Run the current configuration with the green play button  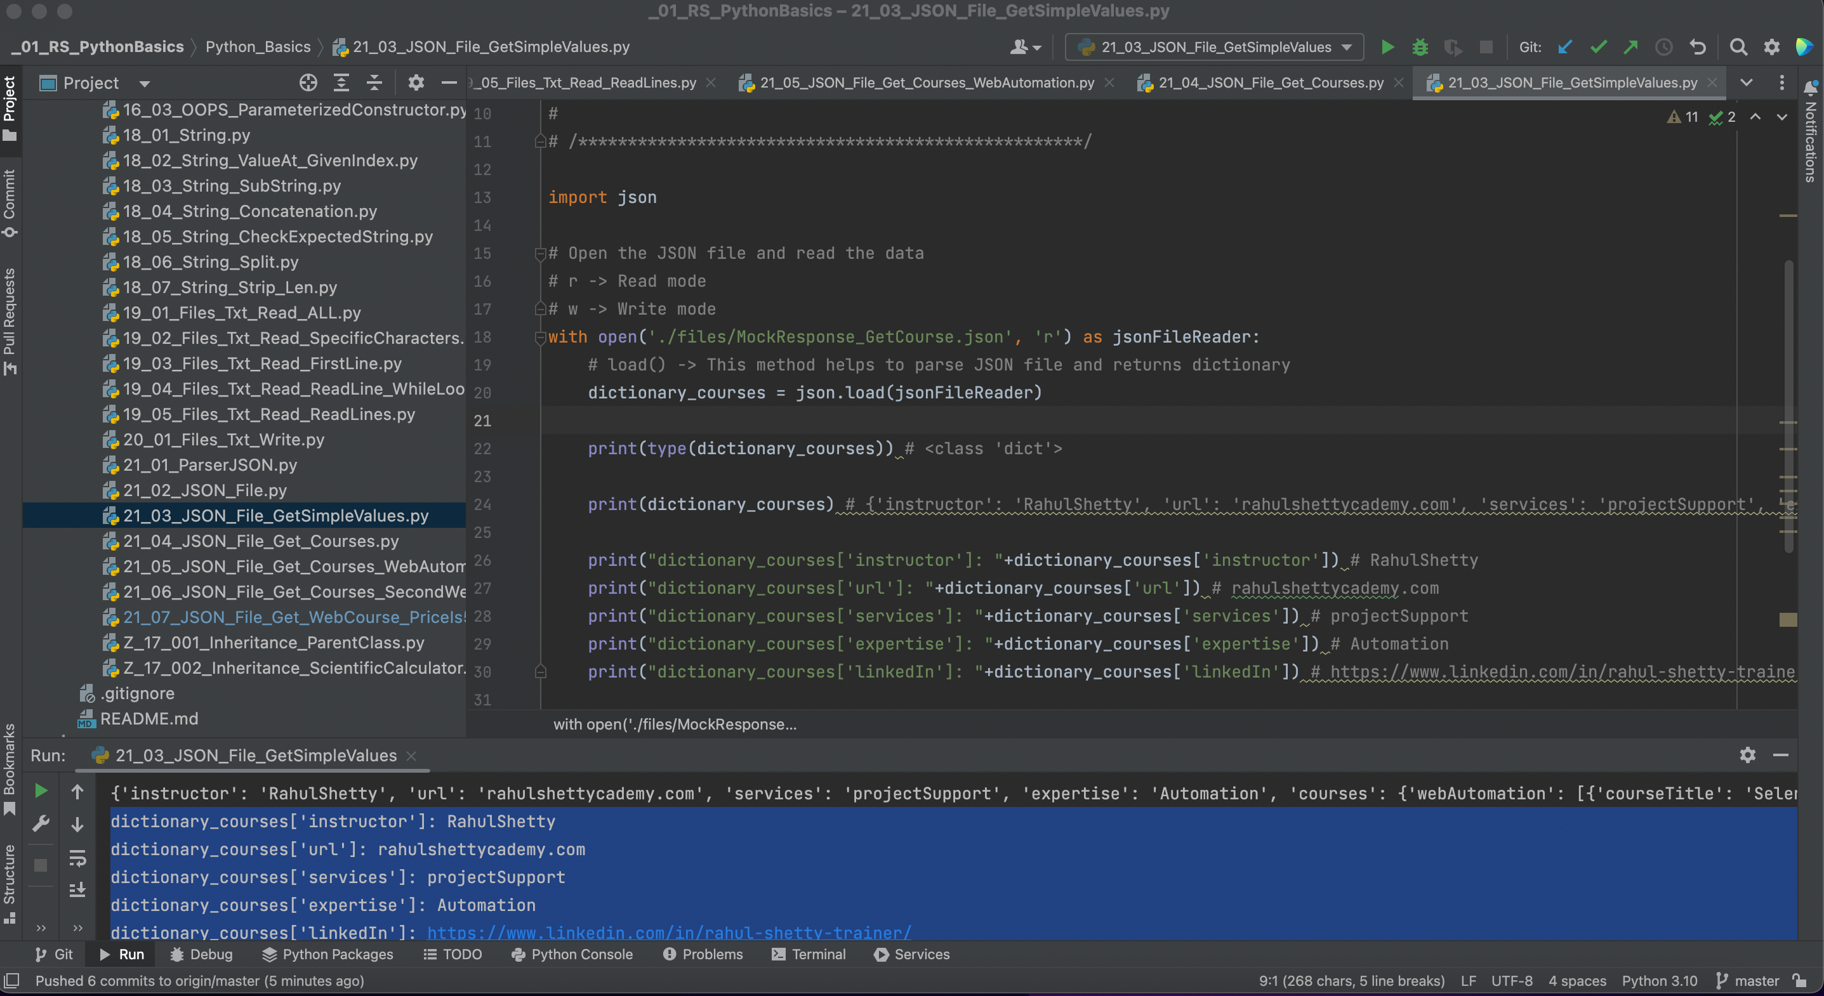click(1387, 48)
